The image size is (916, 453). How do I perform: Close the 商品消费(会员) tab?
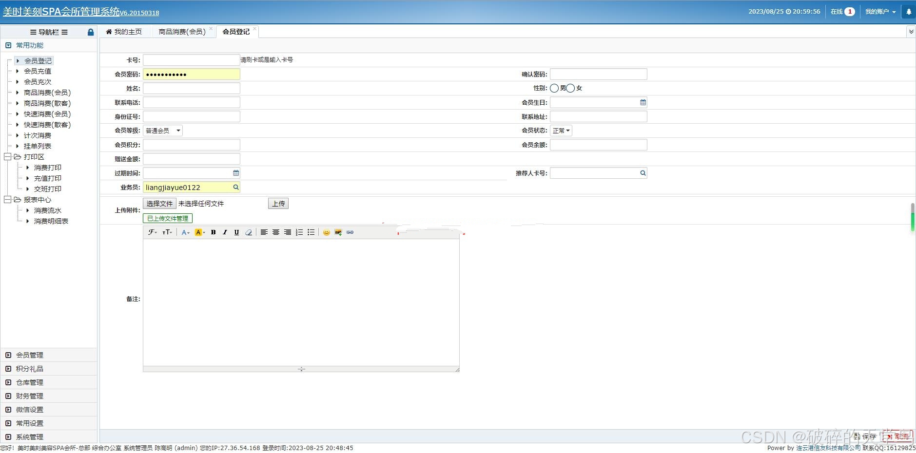point(211,28)
